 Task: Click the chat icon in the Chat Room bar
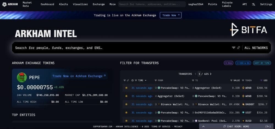point(224,126)
